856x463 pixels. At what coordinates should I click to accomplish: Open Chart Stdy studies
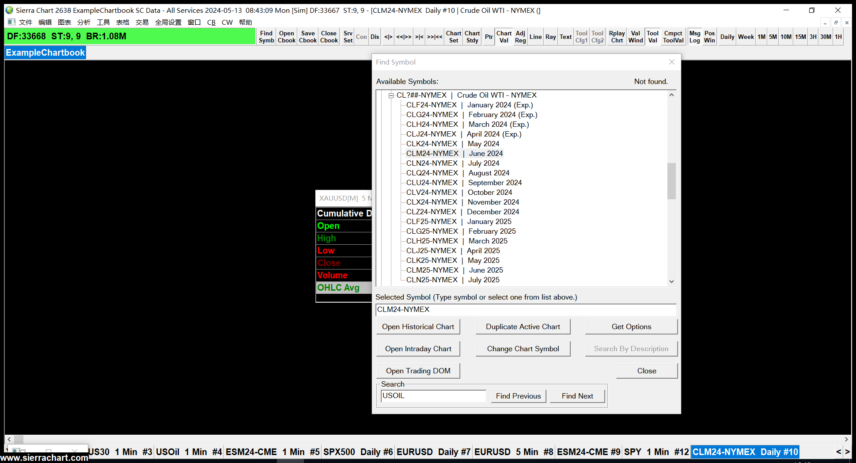click(x=472, y=37)
